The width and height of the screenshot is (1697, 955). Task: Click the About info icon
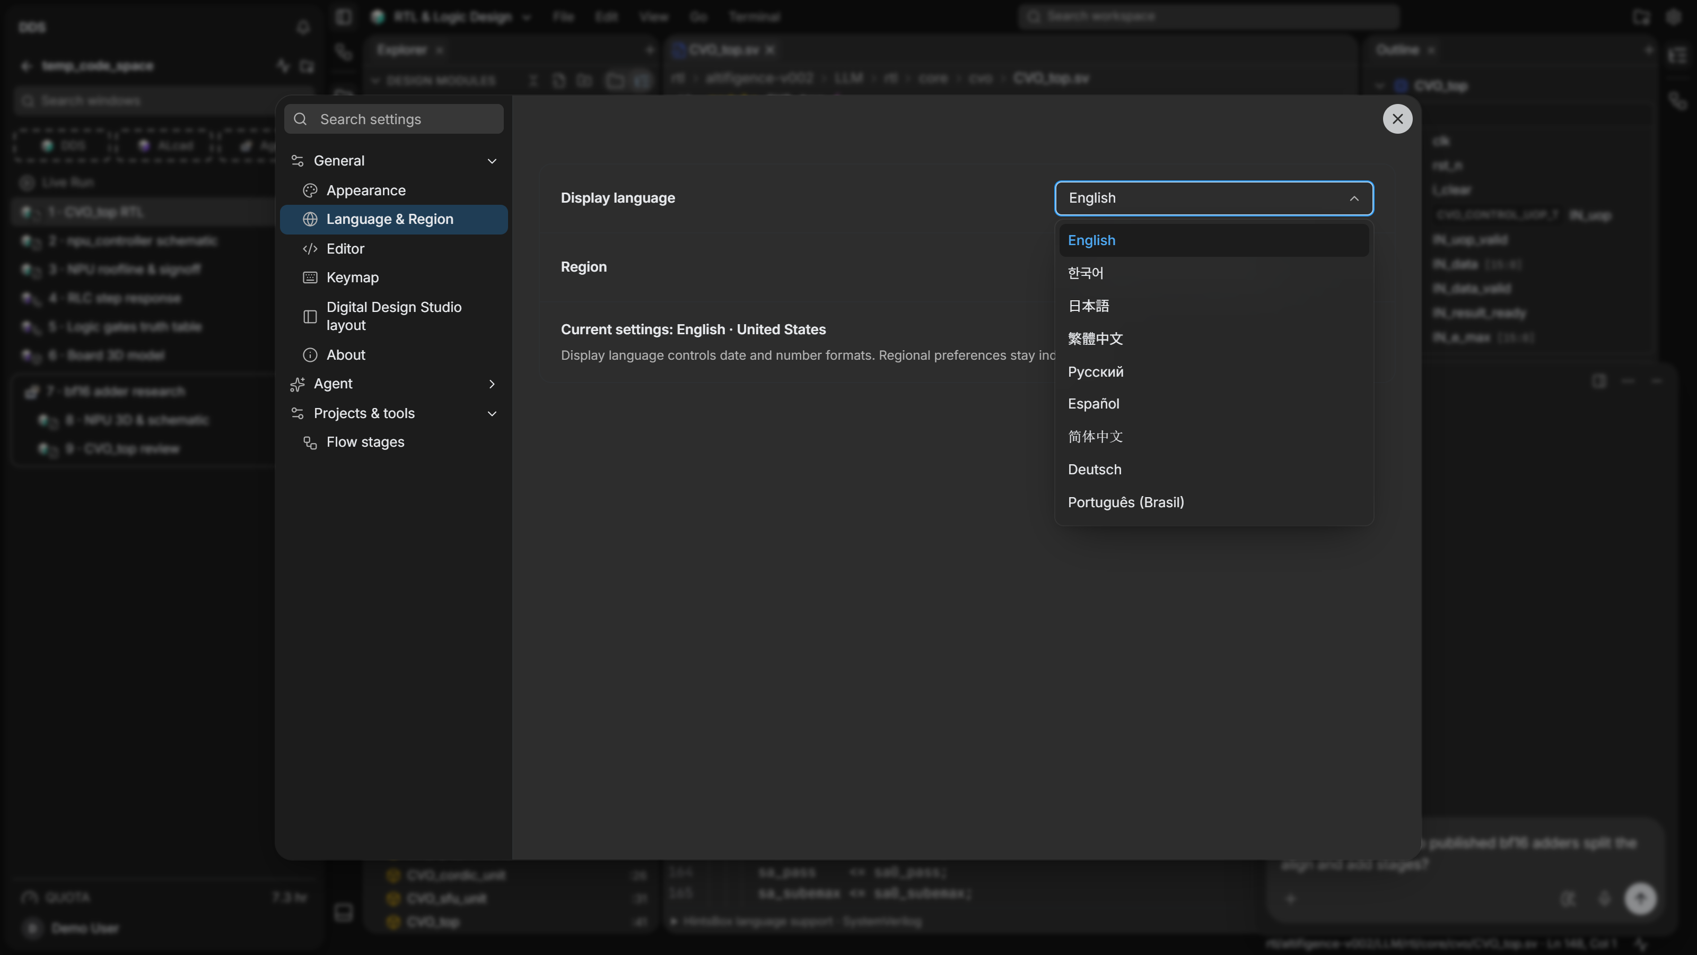pos(310,354)
